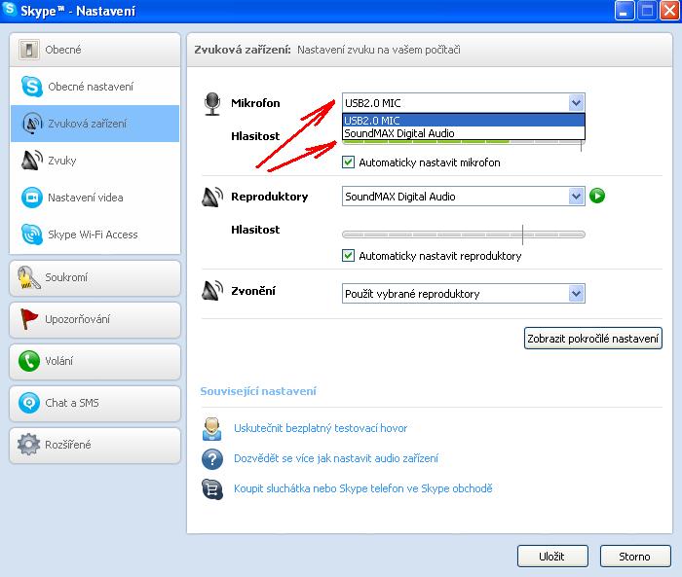
Task: Select Zvuková zařízení in sidebar
Action: tap(95, 124)
